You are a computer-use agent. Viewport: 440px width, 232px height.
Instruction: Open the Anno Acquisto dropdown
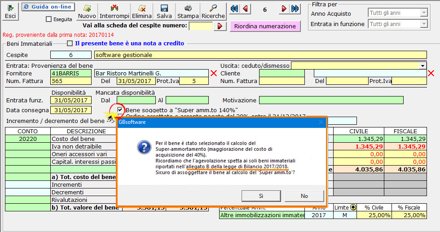424,13
